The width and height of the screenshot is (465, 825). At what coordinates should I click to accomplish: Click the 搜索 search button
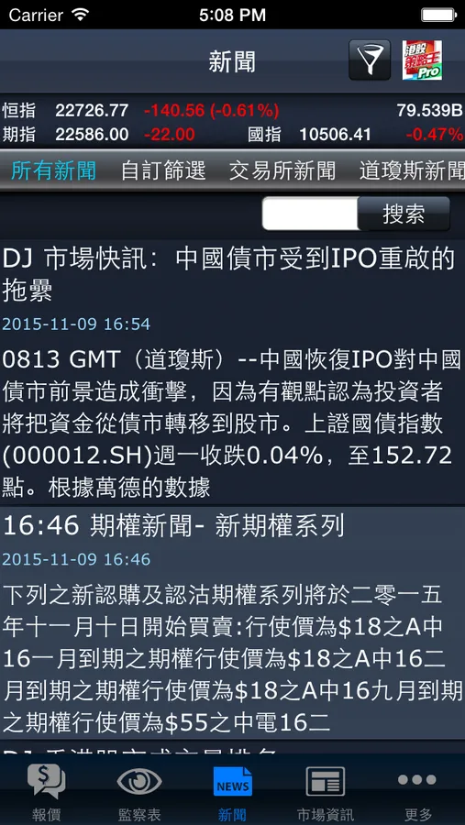coord(404,214)
